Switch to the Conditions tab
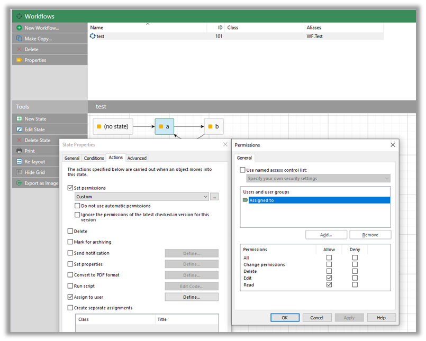The height and width of the screenshot is (341, 426). [x=94, y=158]
